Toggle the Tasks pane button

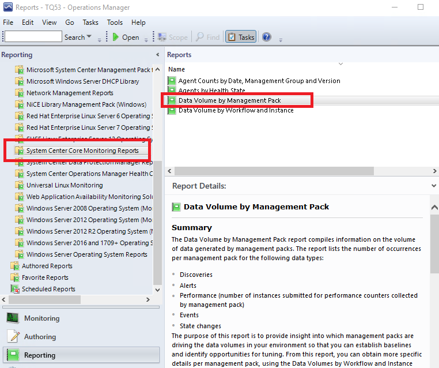pyautogui.click(x=241, y=37)
